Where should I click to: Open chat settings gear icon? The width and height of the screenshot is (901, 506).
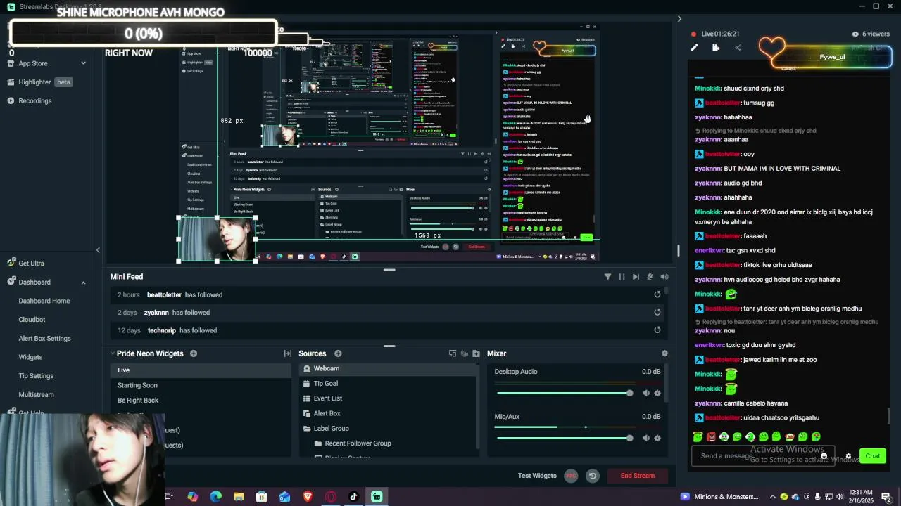(x=848, y=456)
